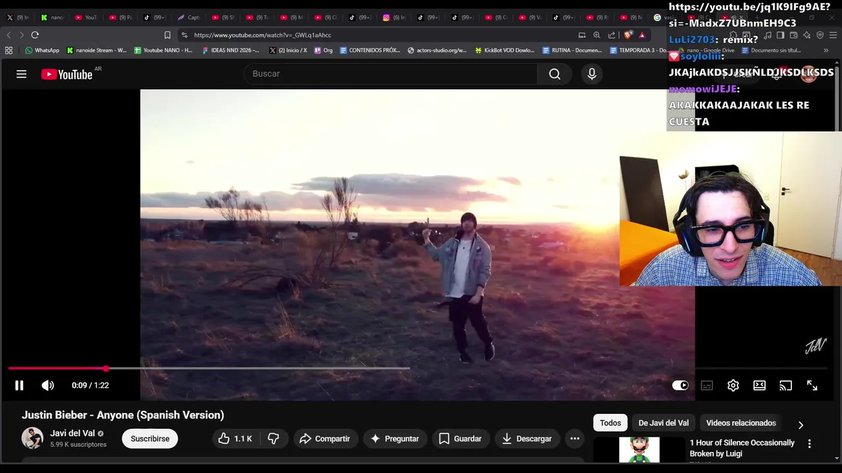Reload the page in the browser
The height and width of the screenshot is (473, 842).
(x=35, y=35)
